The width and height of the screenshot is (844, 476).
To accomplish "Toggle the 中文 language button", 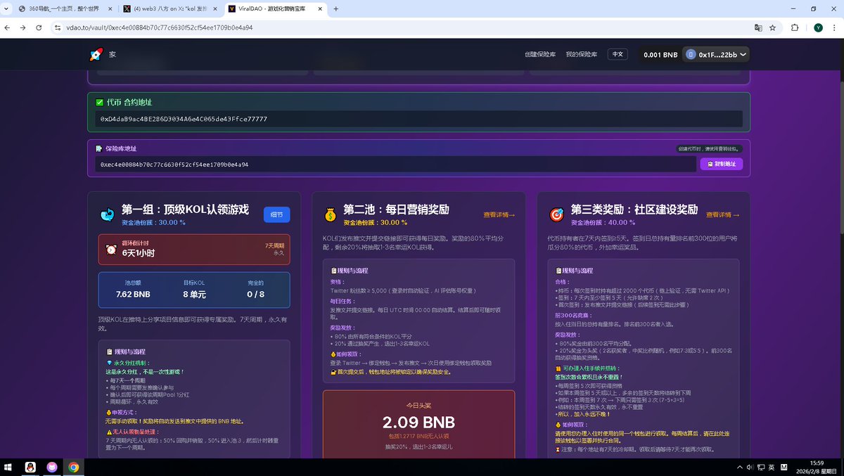I will (x=618, y=54).
